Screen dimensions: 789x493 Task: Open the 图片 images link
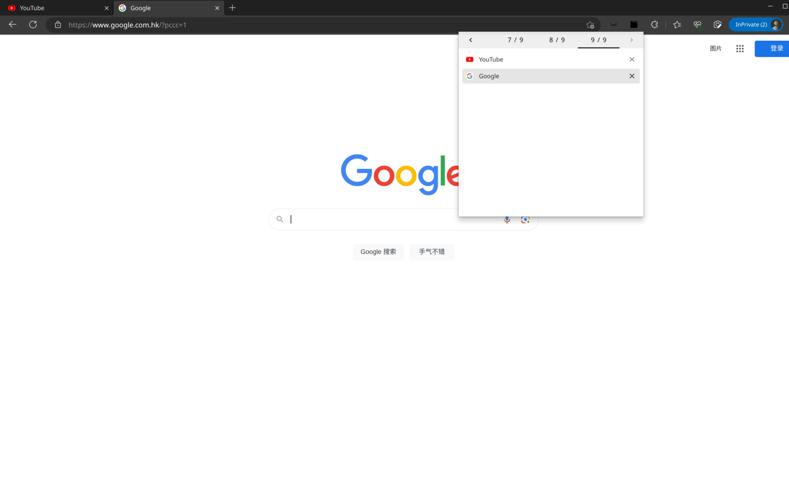tap(716, 48)
